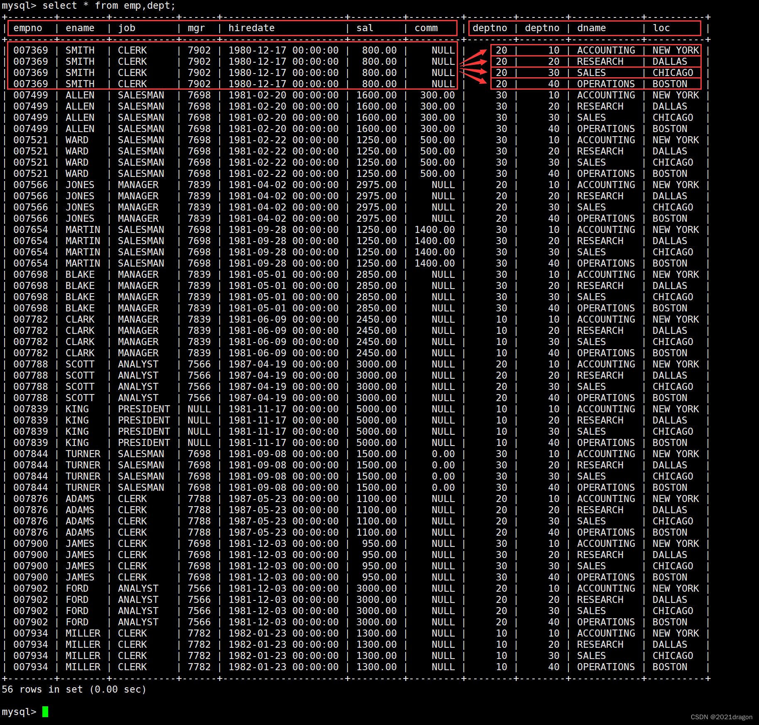Click the green cursor at the bottom mysql prompt
The width and height of the screenshot is (759, 725).
click(45, 712)
